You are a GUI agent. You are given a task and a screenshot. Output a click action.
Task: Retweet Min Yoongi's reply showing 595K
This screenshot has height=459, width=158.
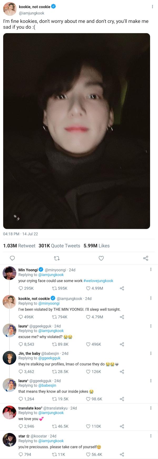tap(55, 288)
